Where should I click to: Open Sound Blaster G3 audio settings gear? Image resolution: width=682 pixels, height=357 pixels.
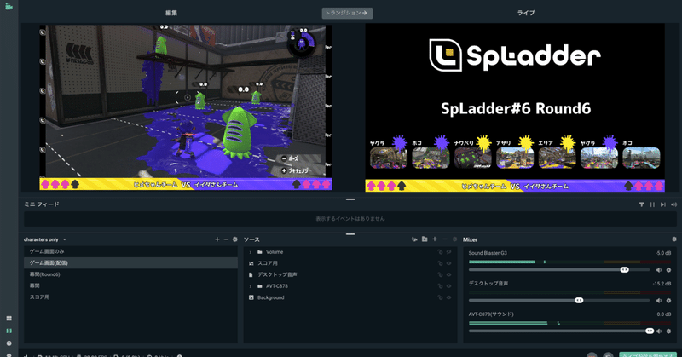point(668,270)
